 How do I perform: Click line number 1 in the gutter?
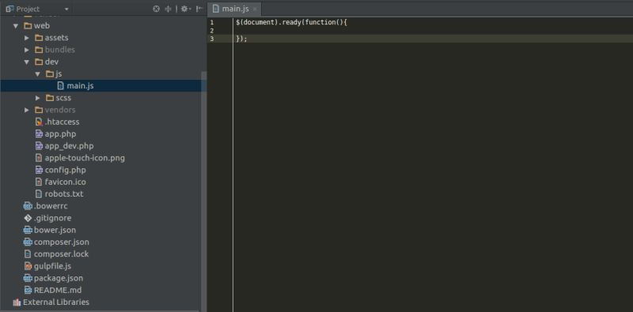[211, 23]
